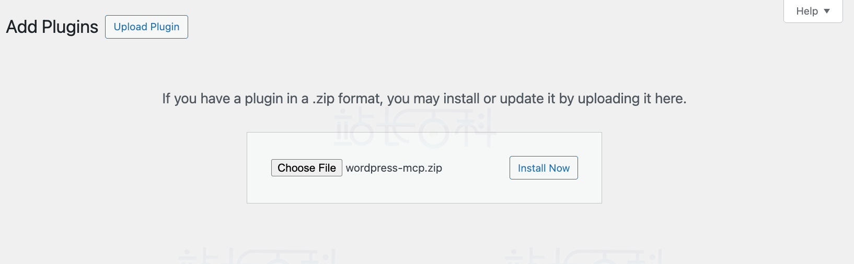The height and width of the screenshot is (264, 854).
Task: Expand the Help dropdown tab
Action: (x=813, y=11)
